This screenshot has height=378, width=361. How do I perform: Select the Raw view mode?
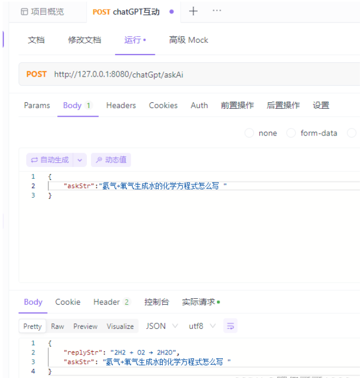pos(57,326)
